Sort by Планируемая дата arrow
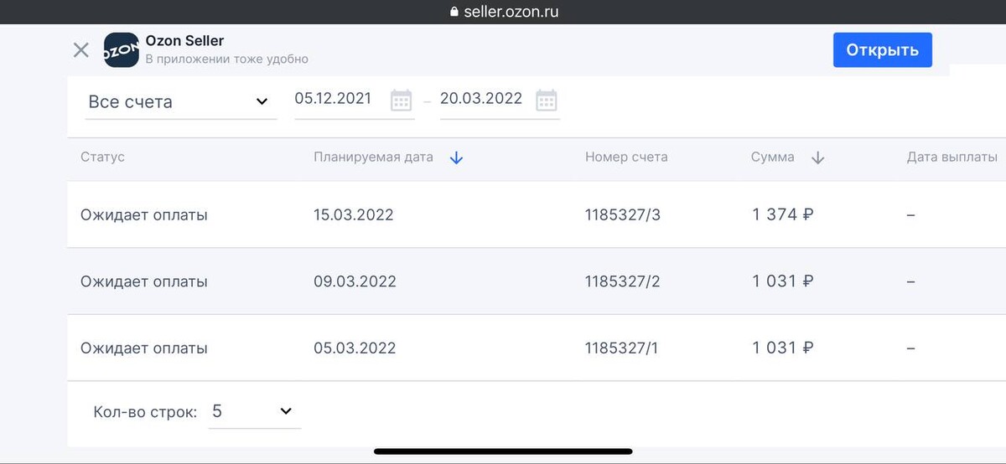This screenshot has height=464, width=1006. (456, 157)
